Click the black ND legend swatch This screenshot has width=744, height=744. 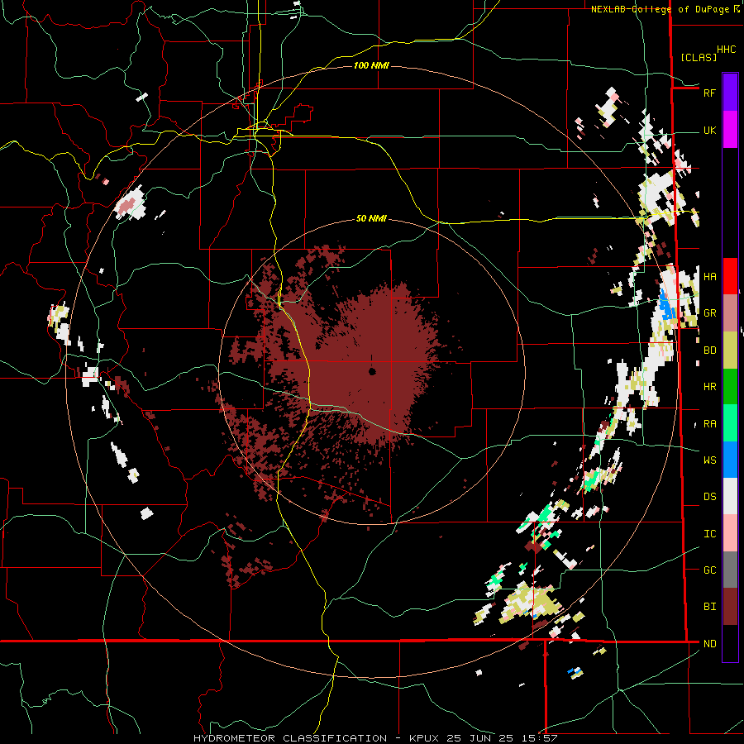click(x=730, y=643)
